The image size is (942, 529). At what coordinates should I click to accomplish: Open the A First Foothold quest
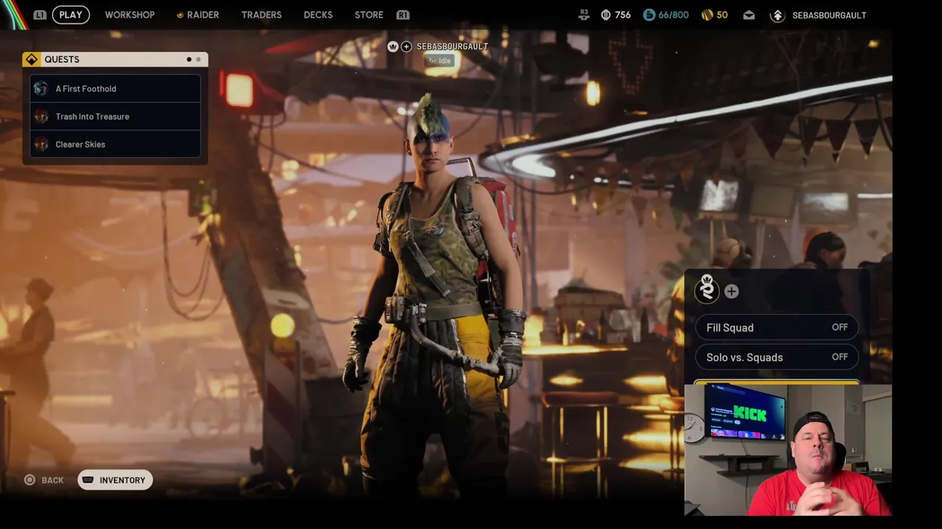coord(115,89)
